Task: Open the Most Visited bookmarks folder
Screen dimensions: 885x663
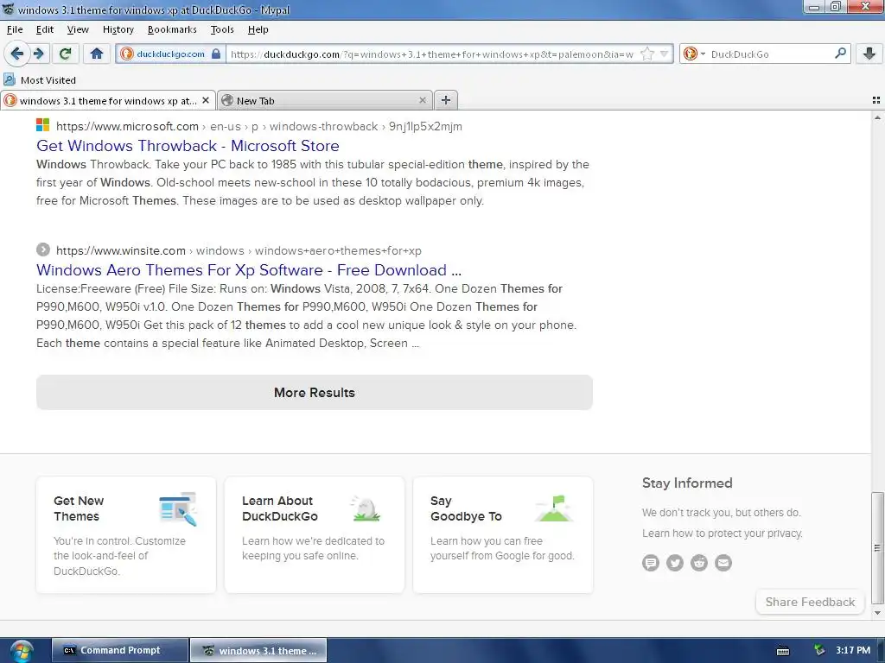Action: 40,80
